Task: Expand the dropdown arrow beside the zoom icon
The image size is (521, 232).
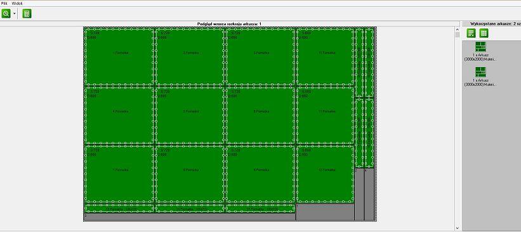Action: tap(15, 14)
